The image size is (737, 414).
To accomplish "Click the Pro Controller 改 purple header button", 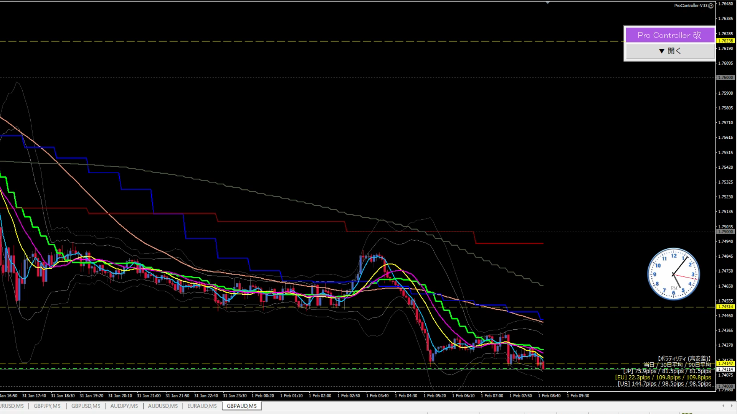I will (670, 35).
